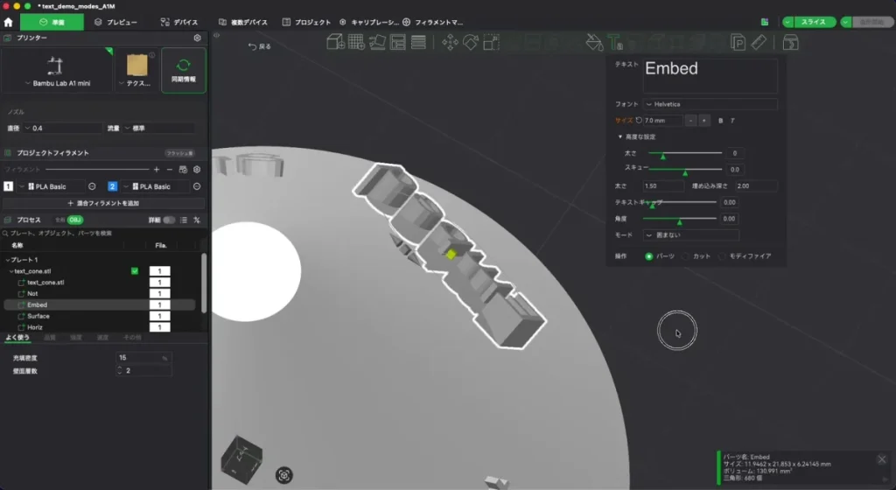This screenshot has height=490, width=896.
Task: Toggle italic text style button
Action: (732, 121)
